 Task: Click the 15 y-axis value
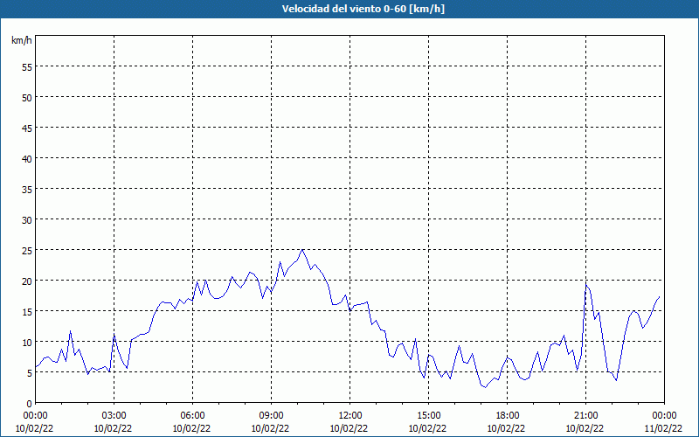[27, 311]
